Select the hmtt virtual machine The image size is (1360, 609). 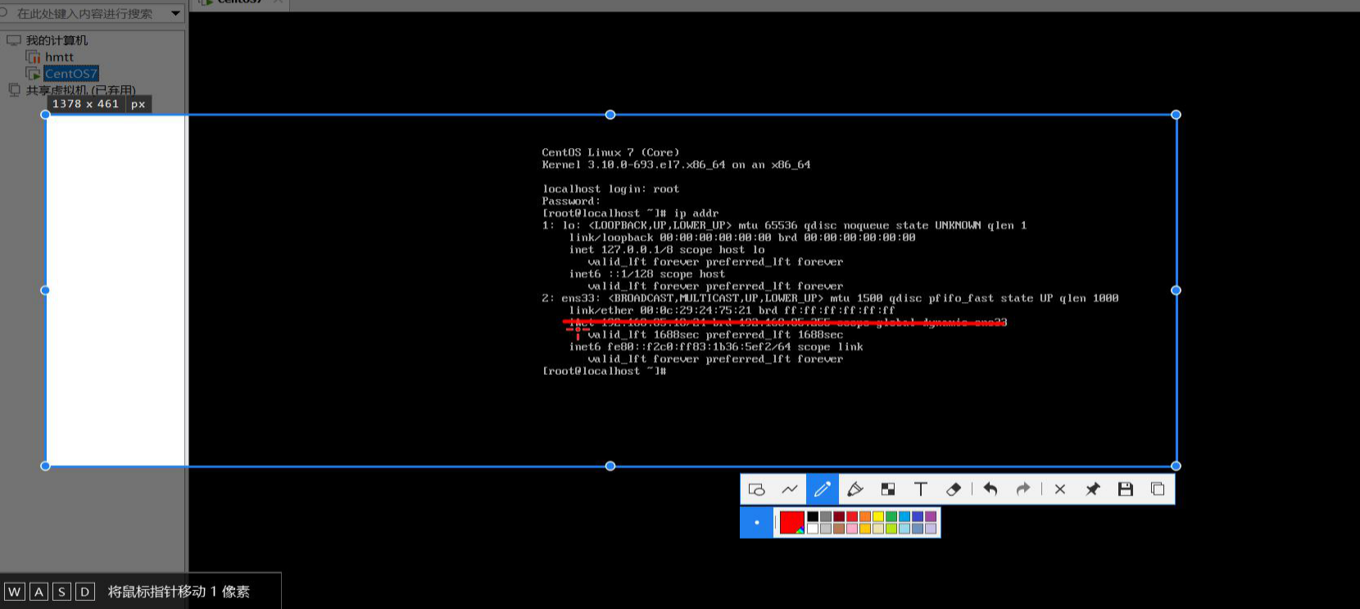pyautogui.click(x=59, y=56)
